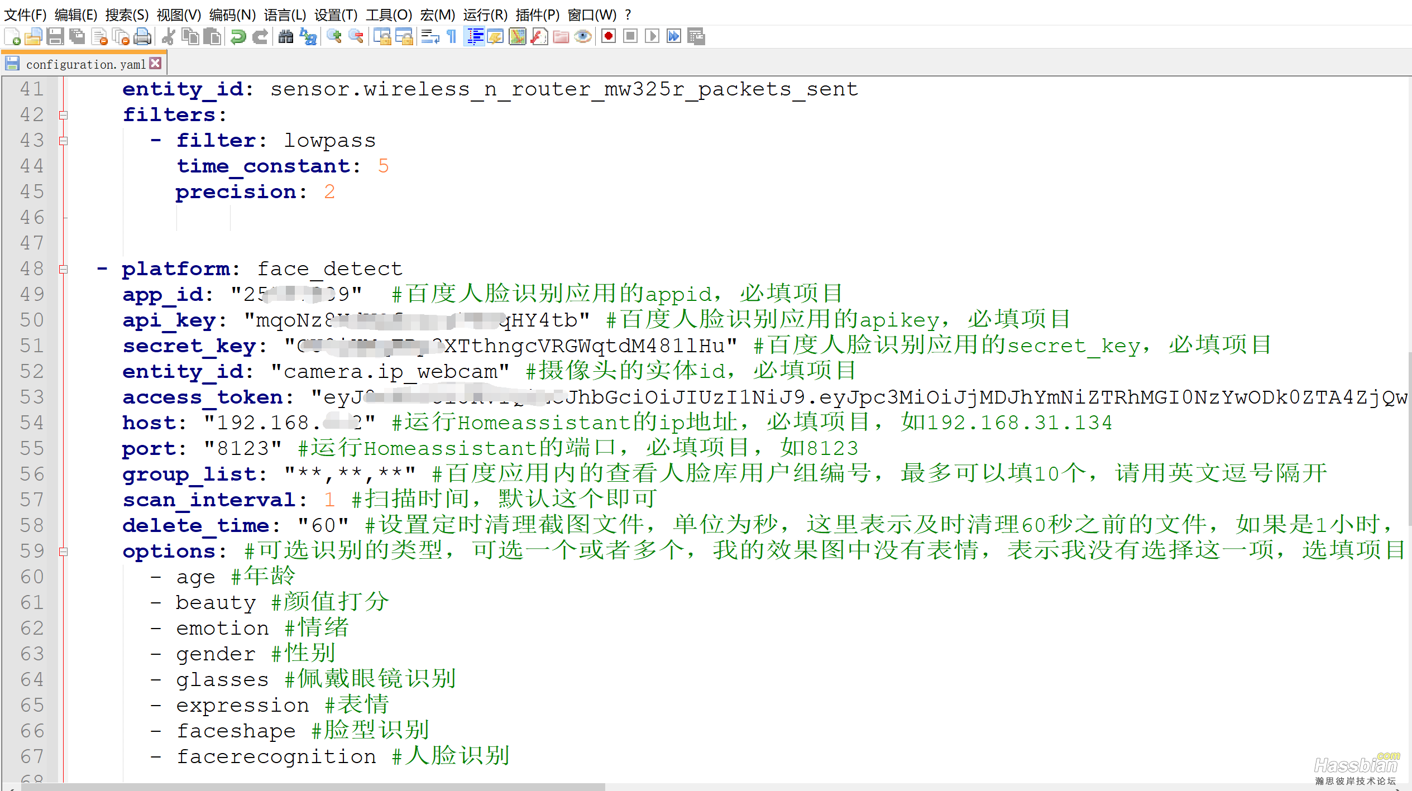Screen dimensions: 1412x791
Task: Click the Cut scissors icon
Action: (168, 37)
